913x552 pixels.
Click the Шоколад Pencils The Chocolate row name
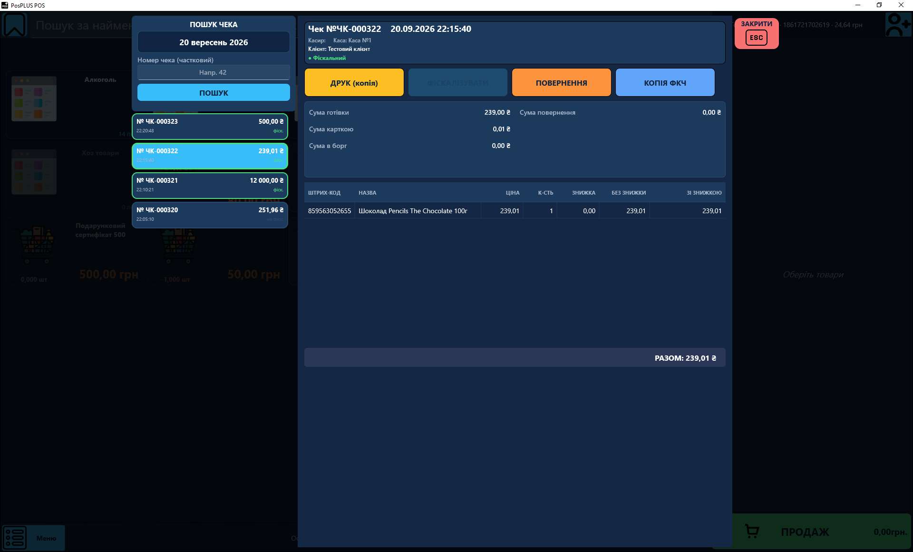coord(413,211)
